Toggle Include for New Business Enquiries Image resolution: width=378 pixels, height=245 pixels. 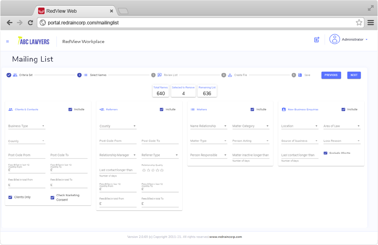pos(343,109)
